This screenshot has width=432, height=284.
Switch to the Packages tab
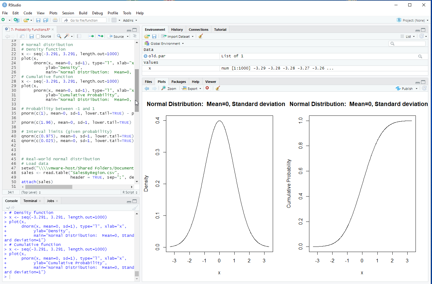pos(178,82)
